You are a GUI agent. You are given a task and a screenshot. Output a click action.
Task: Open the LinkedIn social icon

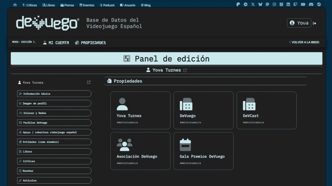(x=288, y=4)
